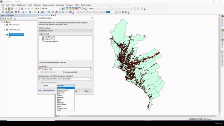224x126 pixels.
Task: Select Lima_metropolitana layer in Table Of Contents
Action: pos(16,35)
